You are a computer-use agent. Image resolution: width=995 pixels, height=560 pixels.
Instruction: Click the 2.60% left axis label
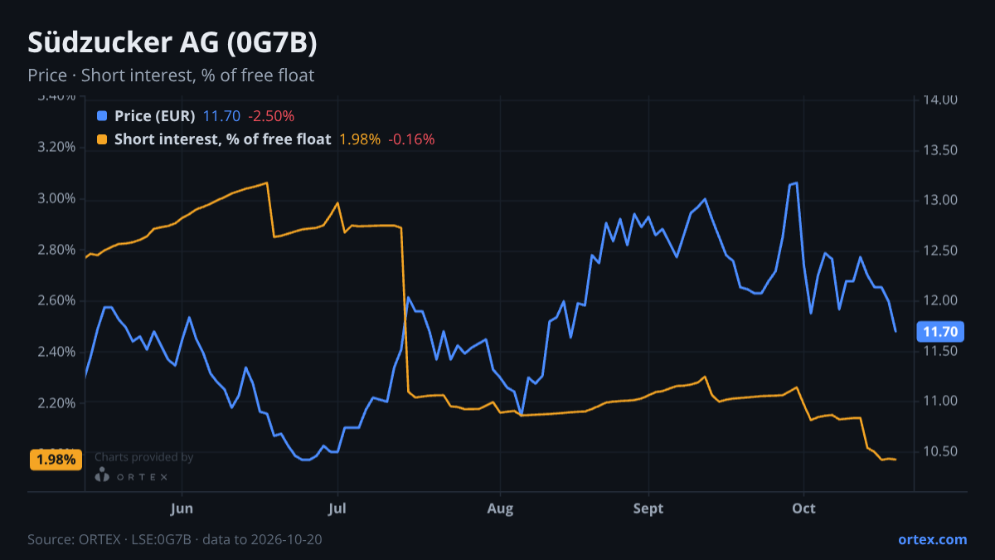pos(56,300)
